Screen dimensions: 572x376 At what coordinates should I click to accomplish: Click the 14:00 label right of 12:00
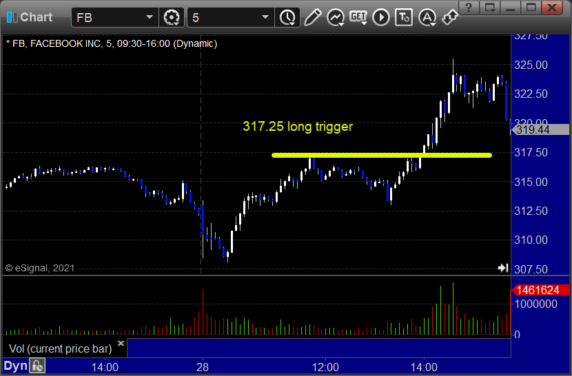(x=424, y=367)
